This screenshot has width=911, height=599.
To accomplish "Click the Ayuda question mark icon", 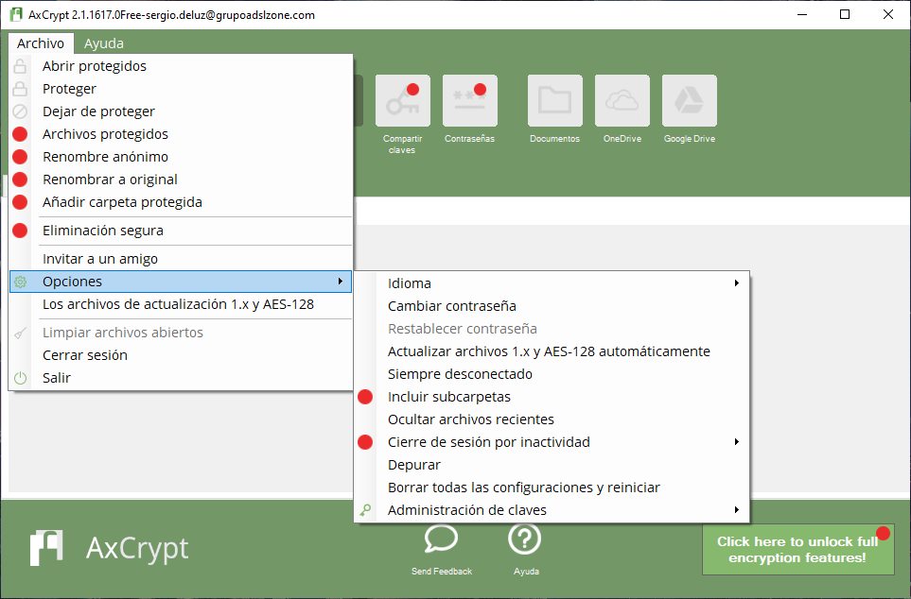I will [x=525, y=539].
